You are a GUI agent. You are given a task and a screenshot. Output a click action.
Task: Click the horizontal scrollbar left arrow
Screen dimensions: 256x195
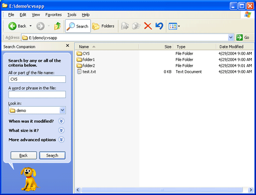click(78, 190)
